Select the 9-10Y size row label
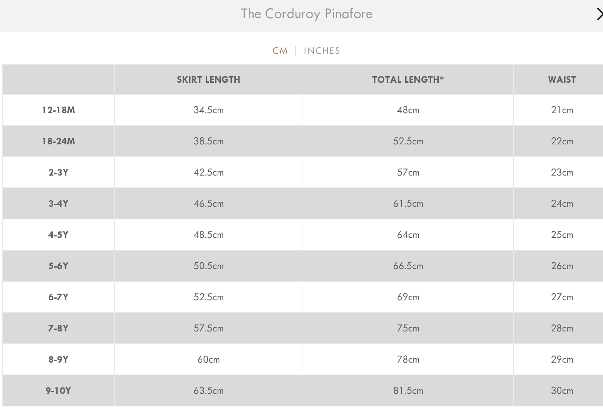Screen dimensions: 603x412 [58, 390]
